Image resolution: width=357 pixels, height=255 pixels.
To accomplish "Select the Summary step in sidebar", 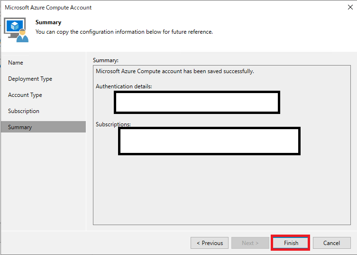I will coord(43,127).
